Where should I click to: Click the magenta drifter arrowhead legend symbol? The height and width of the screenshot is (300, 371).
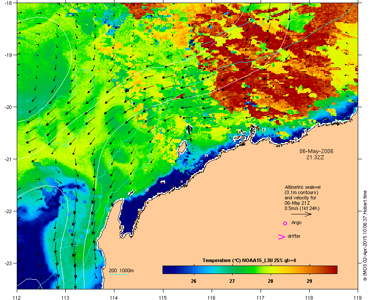[282, 237]
